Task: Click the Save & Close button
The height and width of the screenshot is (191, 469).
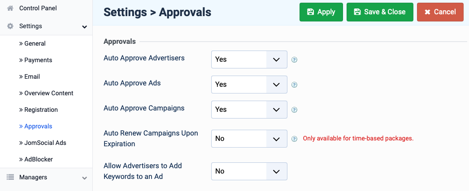Action: [380, 12]
